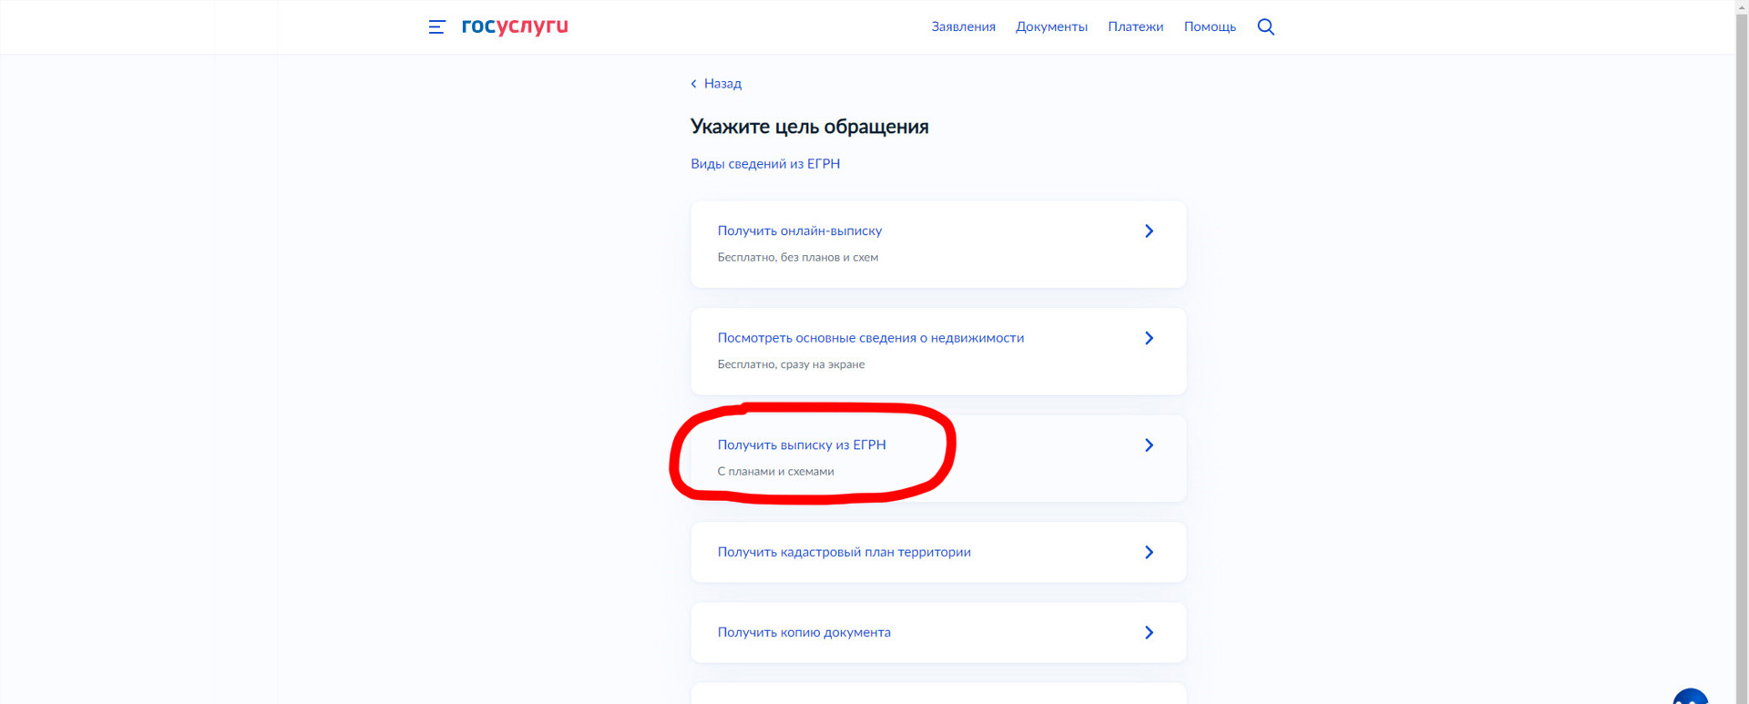Image resolution: width=1749 pixels, height=704 pixels.
Task: Click the chevron on Получить онлайн-выписку card
Action: 1149,231
